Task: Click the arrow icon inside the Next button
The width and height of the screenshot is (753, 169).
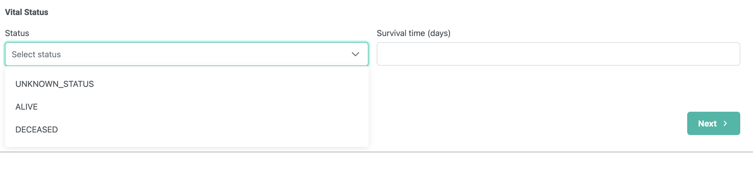Action: coord(725,123)
